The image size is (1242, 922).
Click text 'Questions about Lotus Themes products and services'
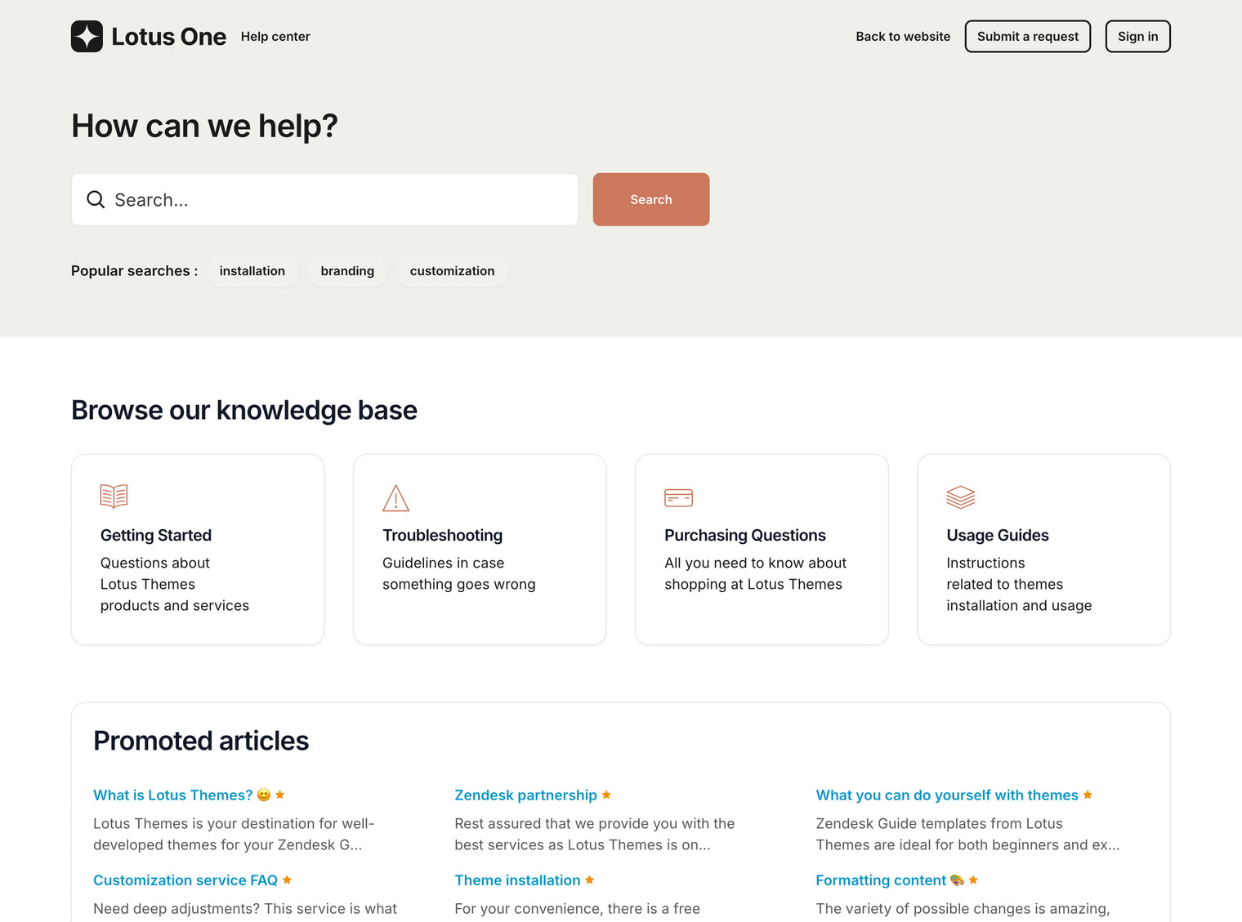(175, 584)
